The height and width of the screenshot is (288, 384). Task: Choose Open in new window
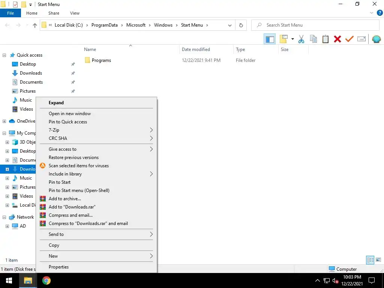click(96, 114)
